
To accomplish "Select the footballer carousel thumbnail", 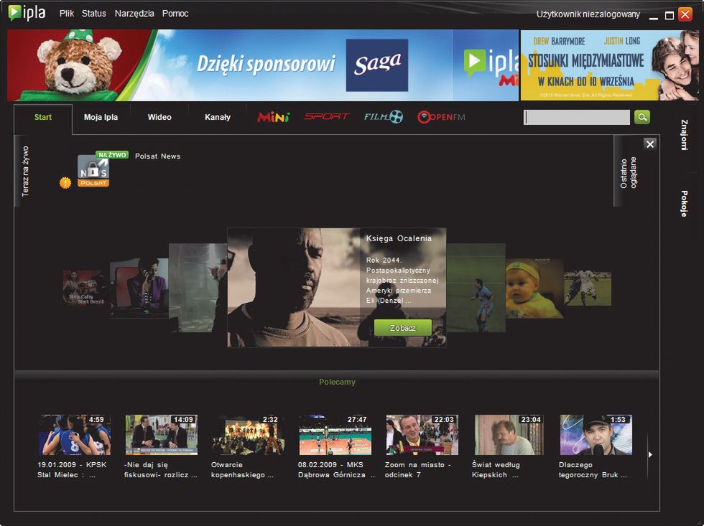I will [x=476, y=288].
